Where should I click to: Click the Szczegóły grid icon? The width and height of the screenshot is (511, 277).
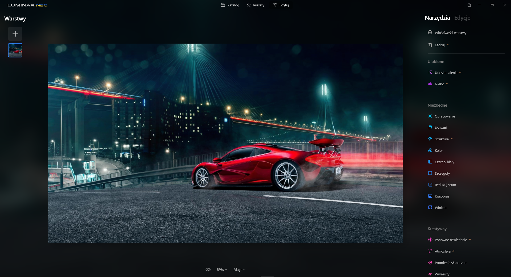(430, 173)
